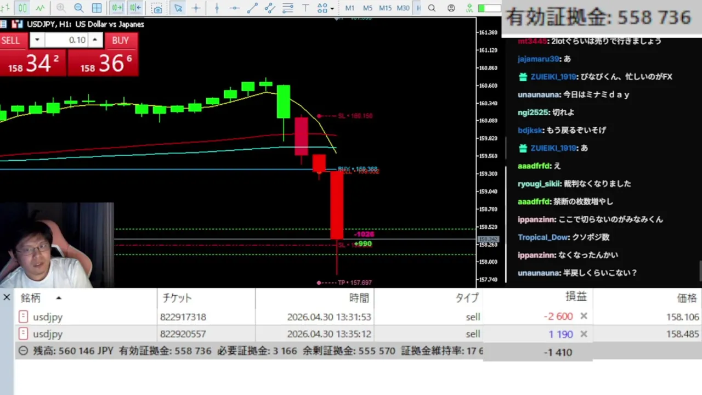Close the trade panel with X
Screen dimensions: 702x395
tap(7, 297)
